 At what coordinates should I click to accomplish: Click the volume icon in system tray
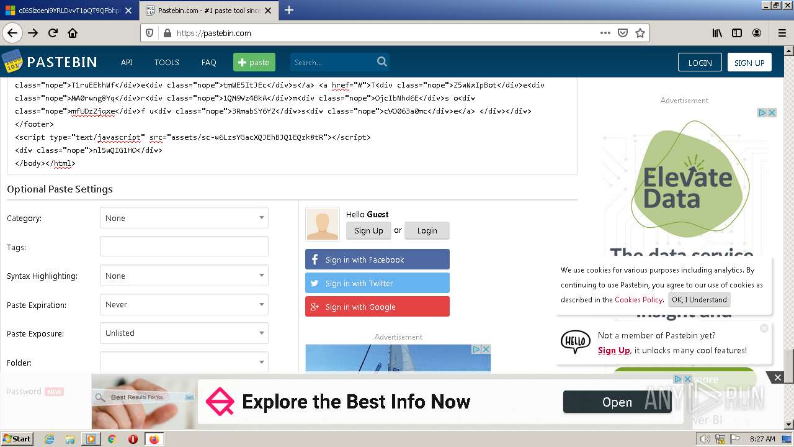705,439
